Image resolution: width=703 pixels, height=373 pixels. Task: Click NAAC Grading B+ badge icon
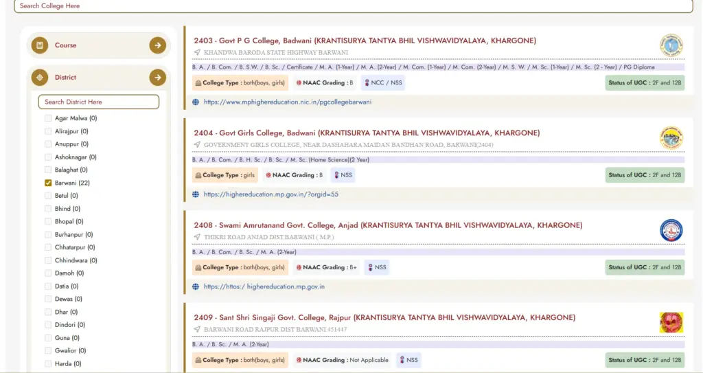(299, 267)
